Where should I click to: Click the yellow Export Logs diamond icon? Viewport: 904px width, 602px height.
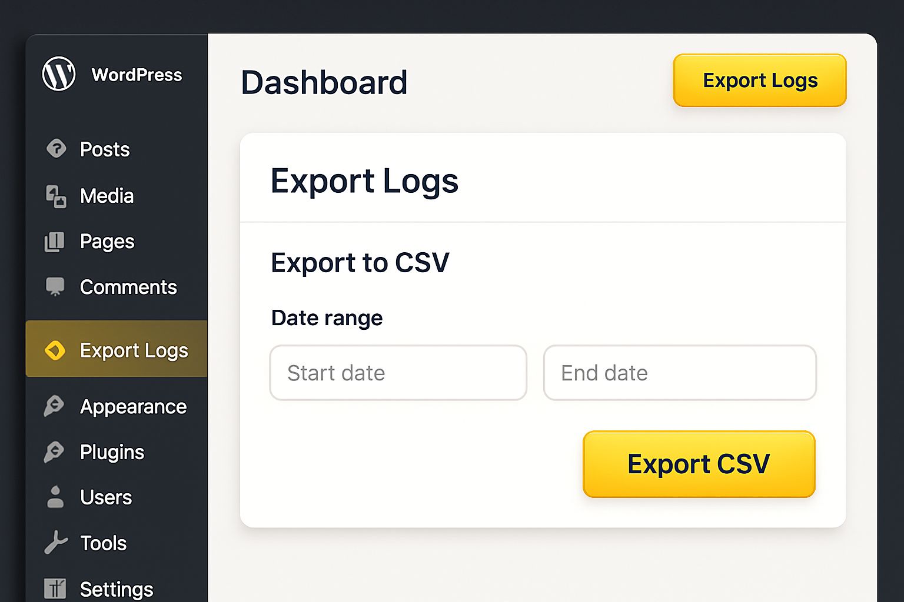click(x=55, y=350)
